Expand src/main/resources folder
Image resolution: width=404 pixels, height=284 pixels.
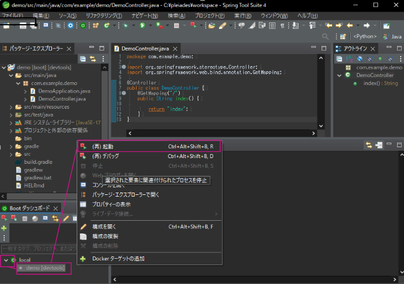click(11, 107)
